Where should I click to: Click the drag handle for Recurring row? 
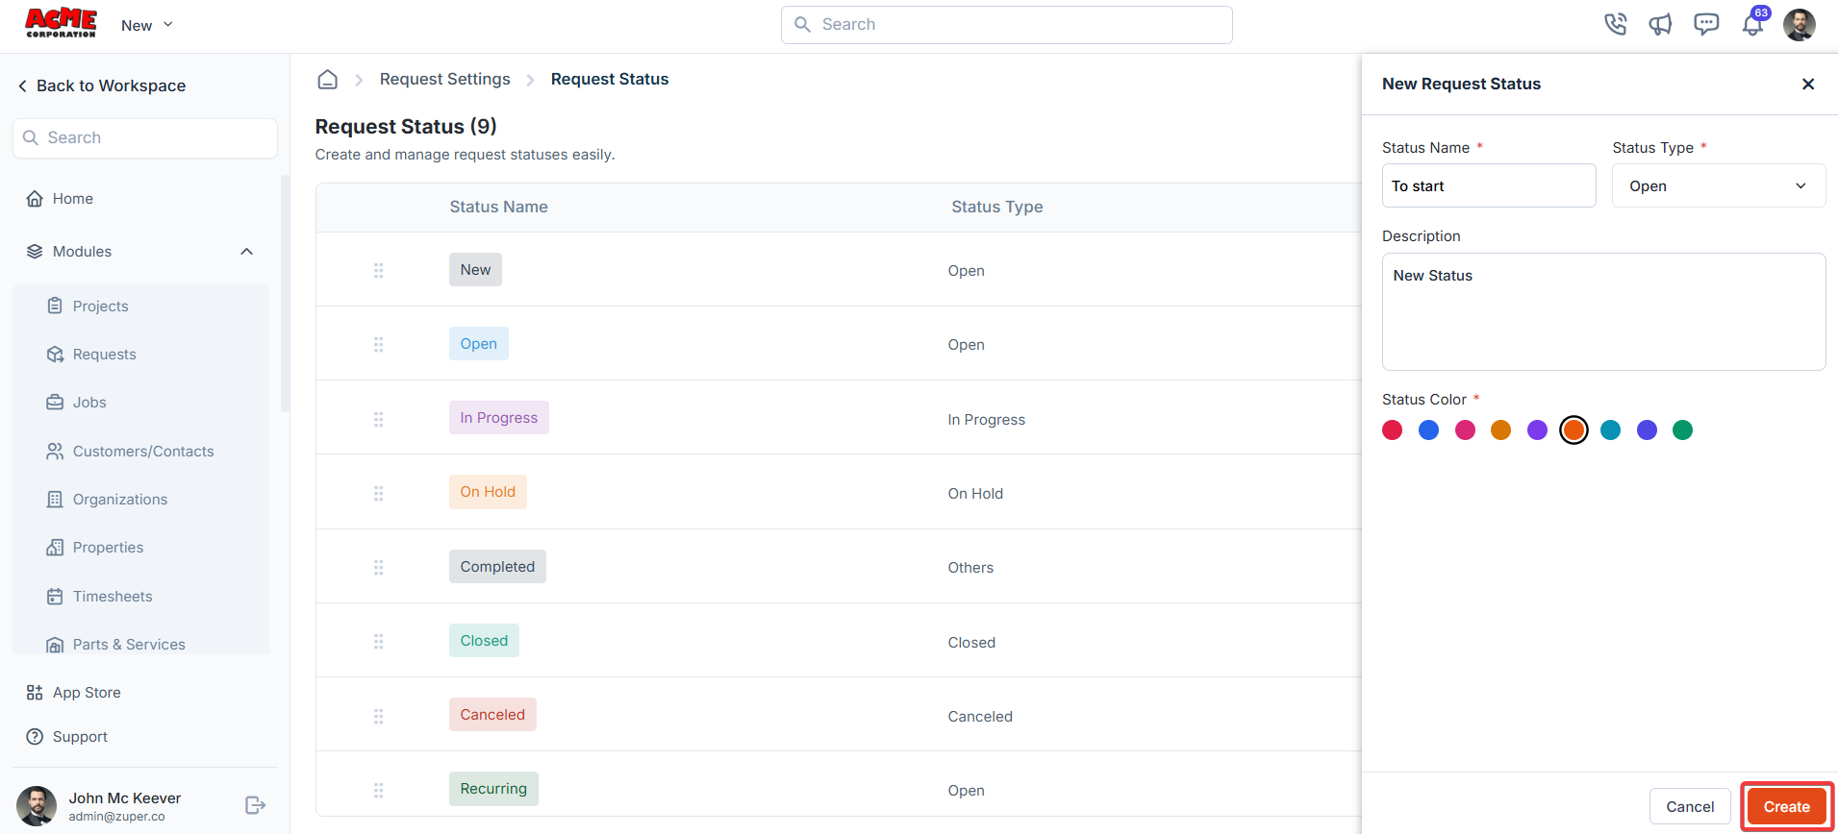click(379, 791)
